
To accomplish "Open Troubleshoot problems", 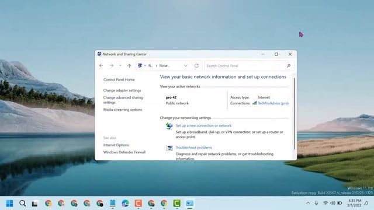I will point(193,148).
